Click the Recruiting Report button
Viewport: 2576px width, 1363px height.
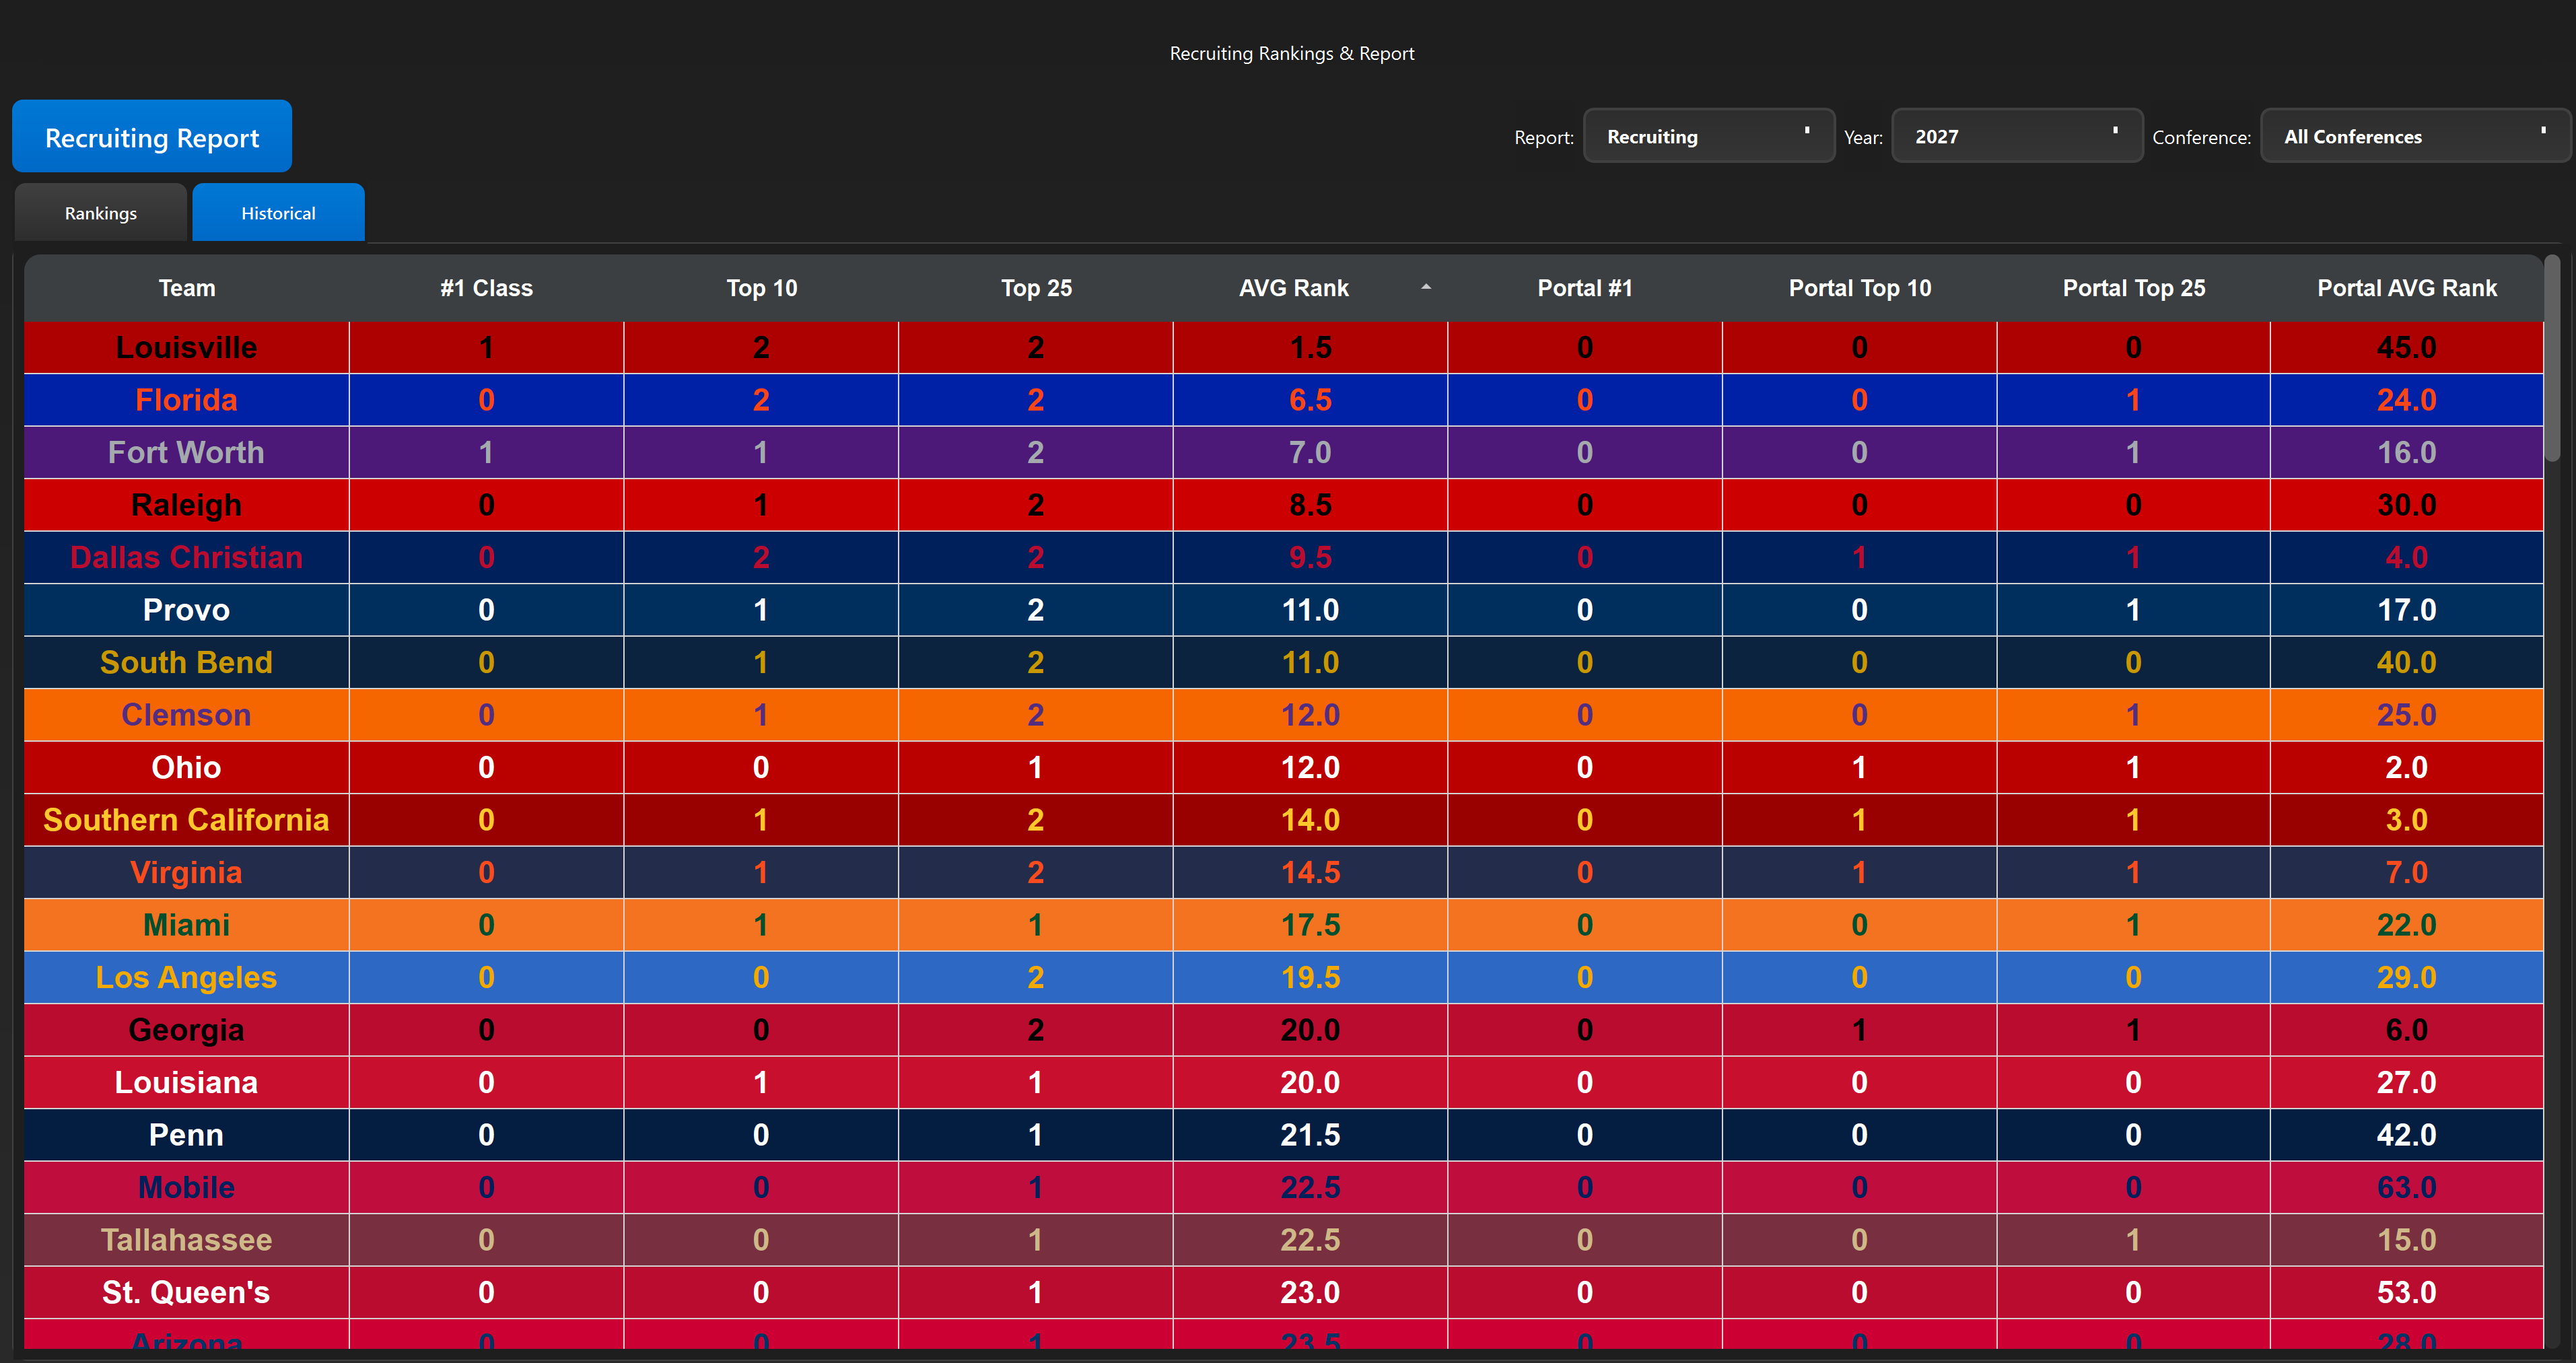(x=152, y=137)
